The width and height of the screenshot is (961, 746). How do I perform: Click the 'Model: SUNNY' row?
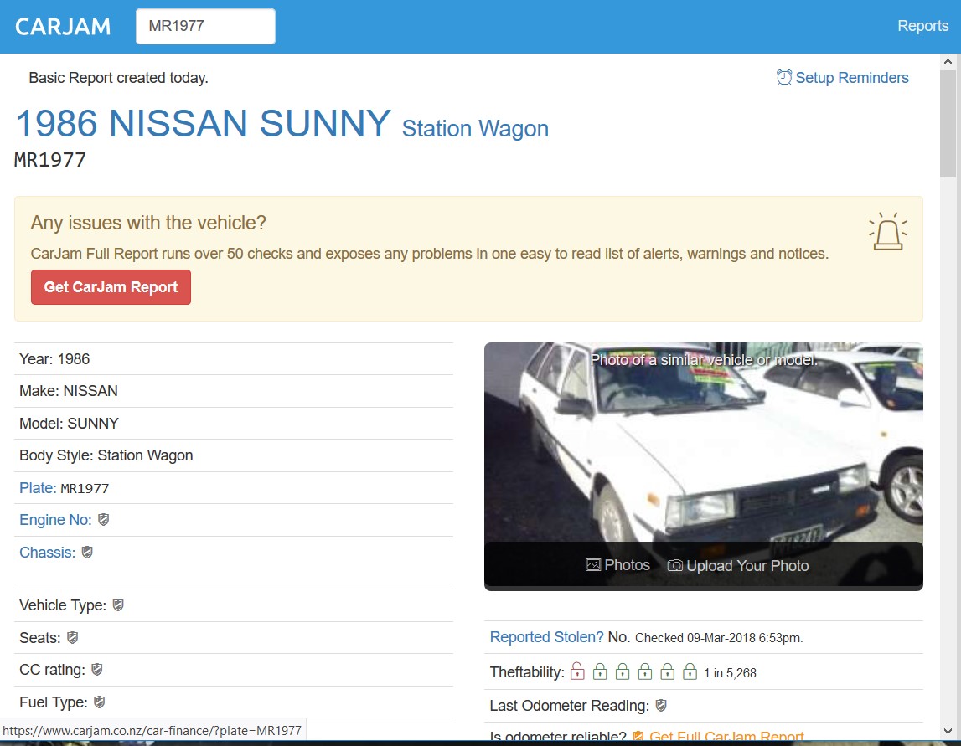click(234, 423)
